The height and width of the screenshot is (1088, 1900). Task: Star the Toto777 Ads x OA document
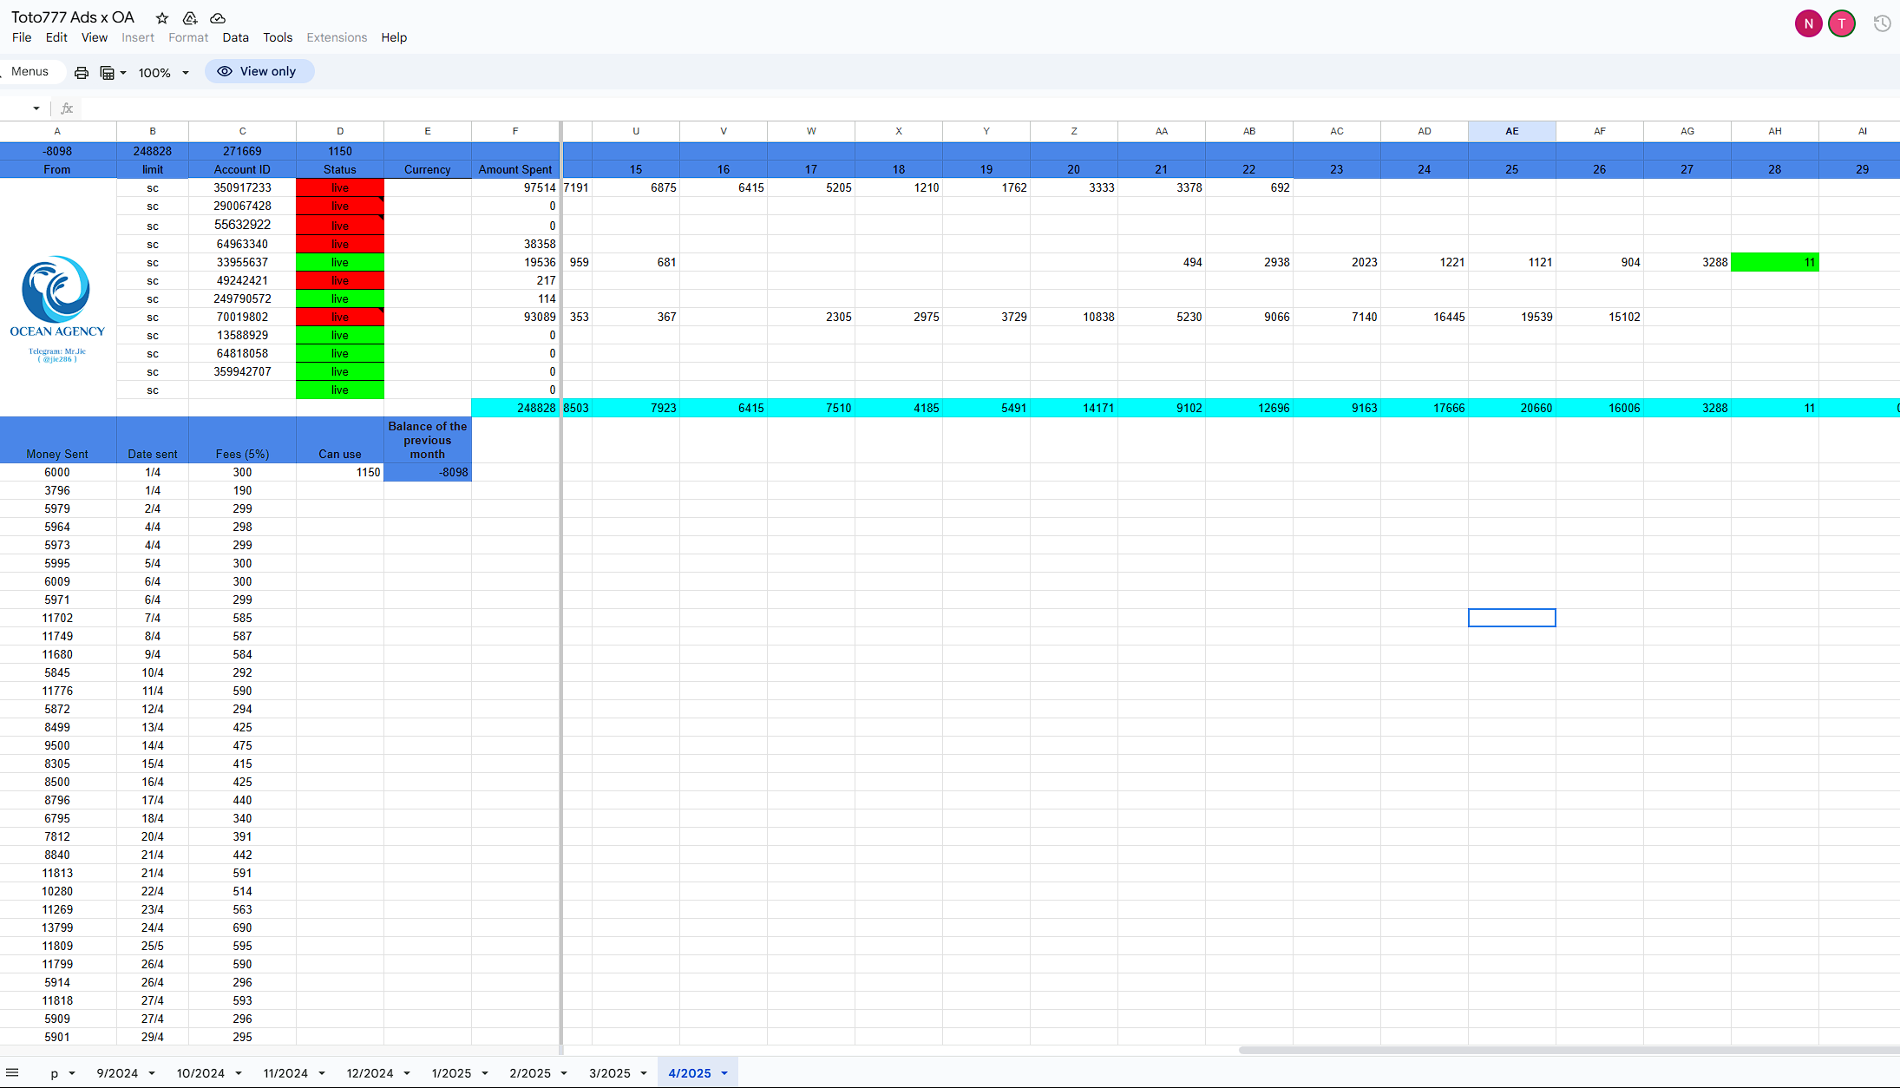tap(162, 18)
